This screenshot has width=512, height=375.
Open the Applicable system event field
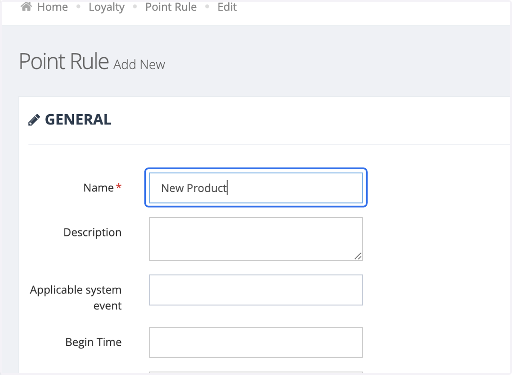[x=256, y=290]
